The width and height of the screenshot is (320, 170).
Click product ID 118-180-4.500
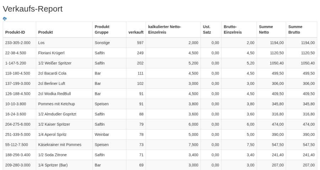pyautogui.click(x=17, y=73)
